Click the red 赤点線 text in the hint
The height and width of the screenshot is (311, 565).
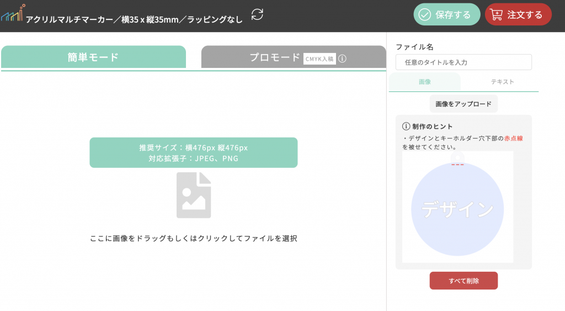pos(513,138)
